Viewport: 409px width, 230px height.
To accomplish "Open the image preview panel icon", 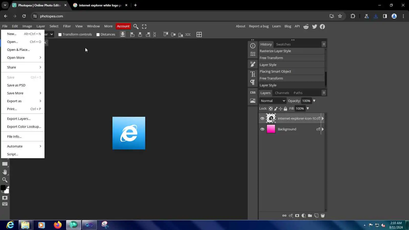I will click(x=253, y=101).
